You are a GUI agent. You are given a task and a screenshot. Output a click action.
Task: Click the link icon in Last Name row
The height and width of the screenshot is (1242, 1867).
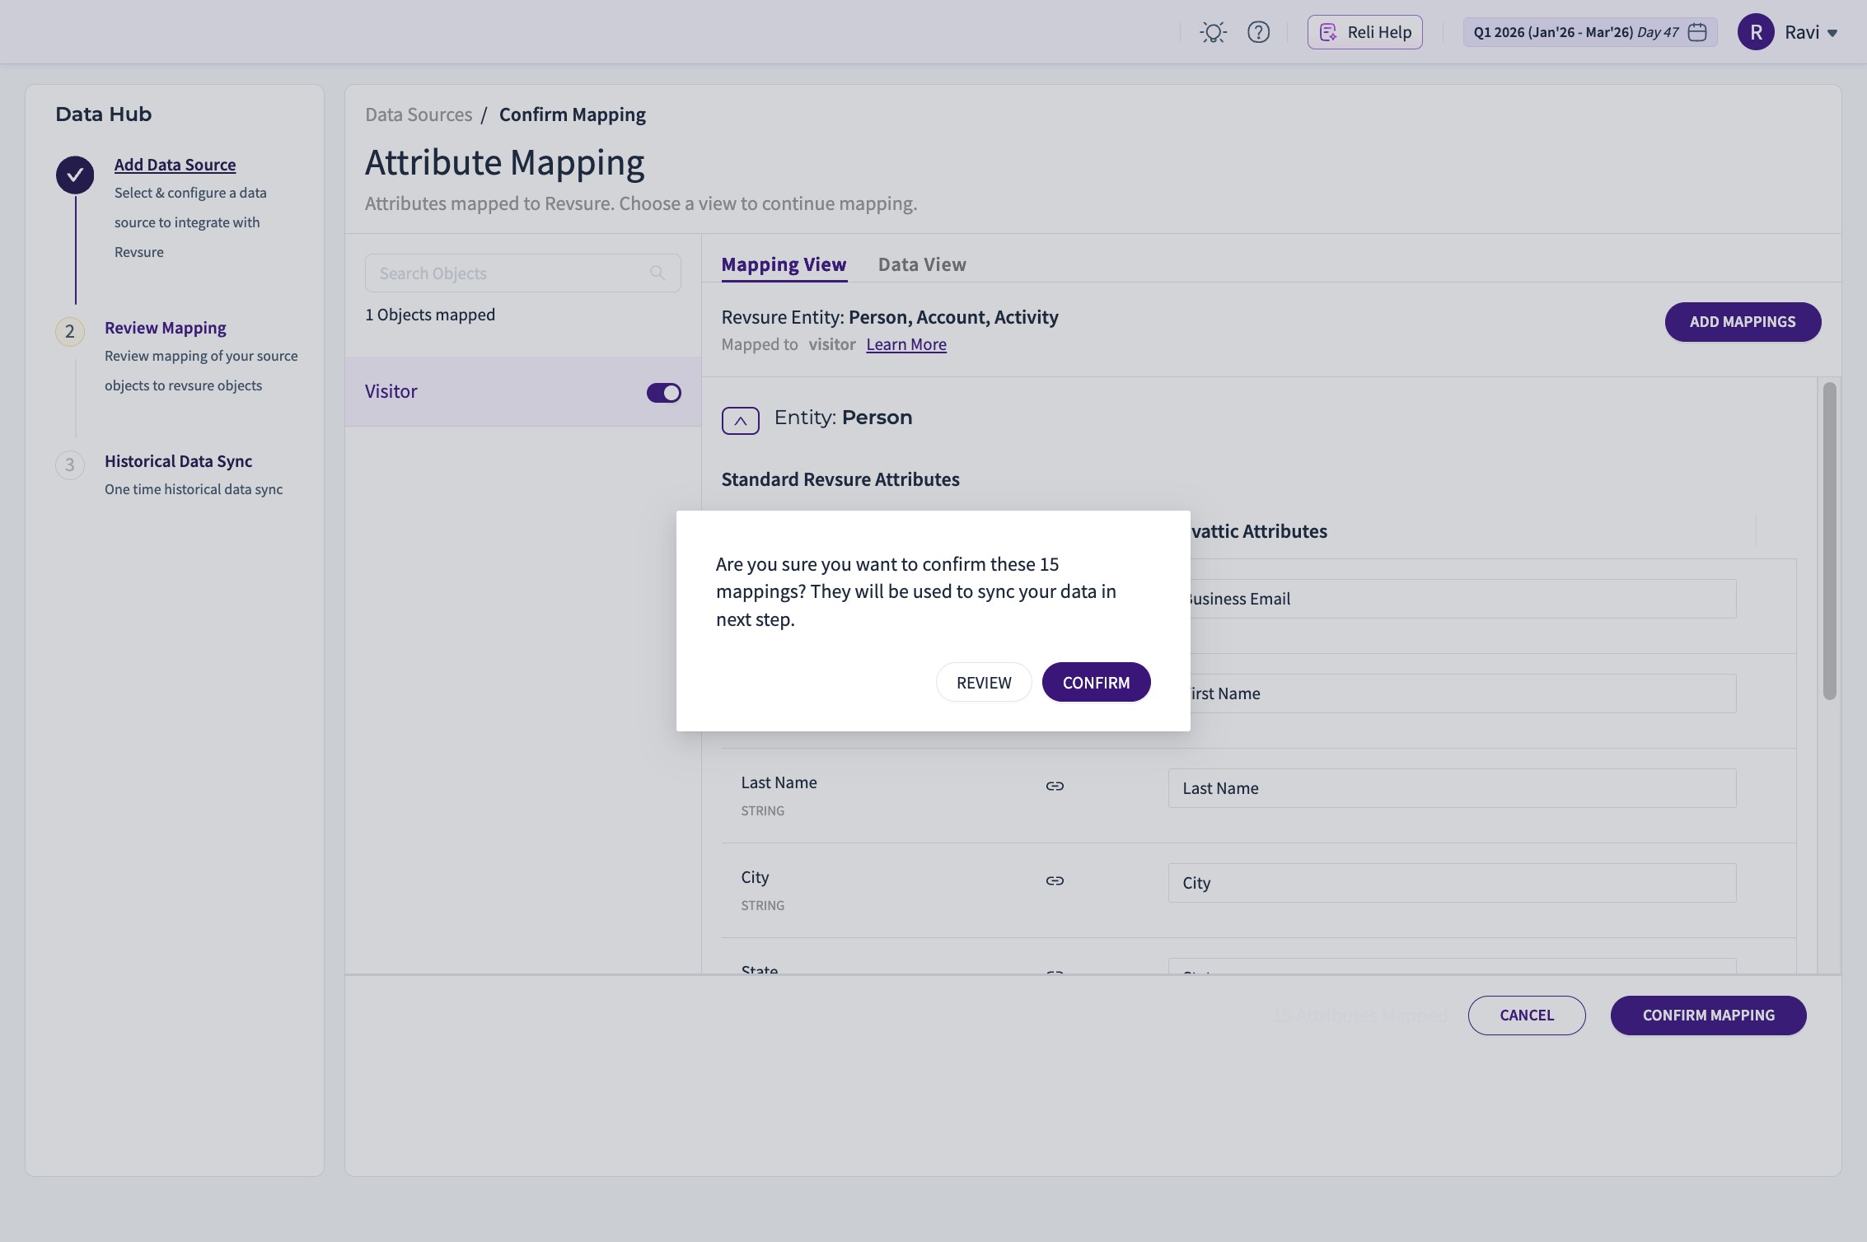pyautogui.click(x=1055, y=787)
